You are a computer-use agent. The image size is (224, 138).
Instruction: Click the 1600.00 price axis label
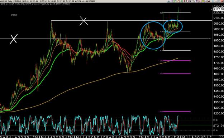pos(219,74)
